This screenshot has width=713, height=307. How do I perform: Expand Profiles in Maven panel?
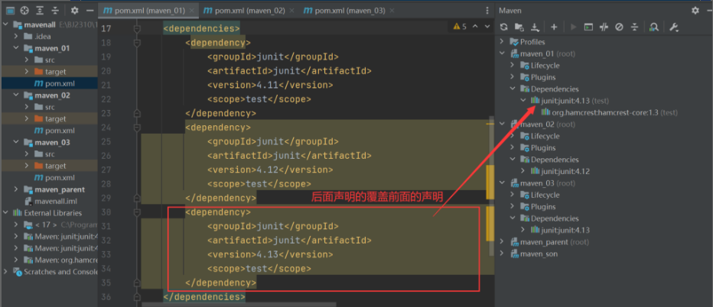(502, 42)
